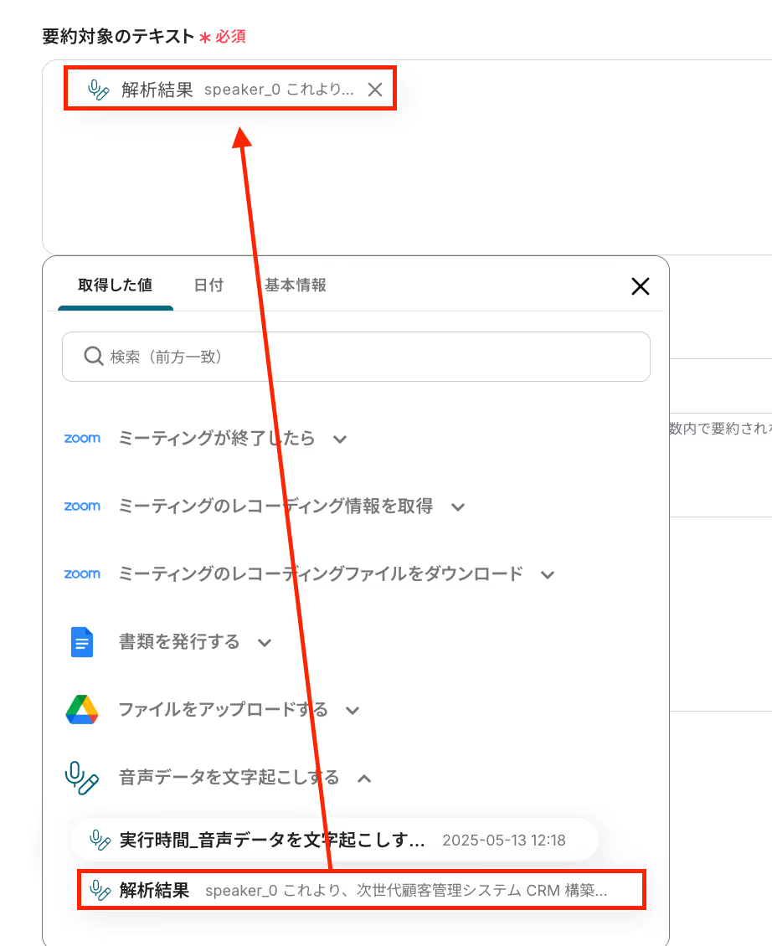Remove the 解析結果 chip via its X

[x=375, y=90]
